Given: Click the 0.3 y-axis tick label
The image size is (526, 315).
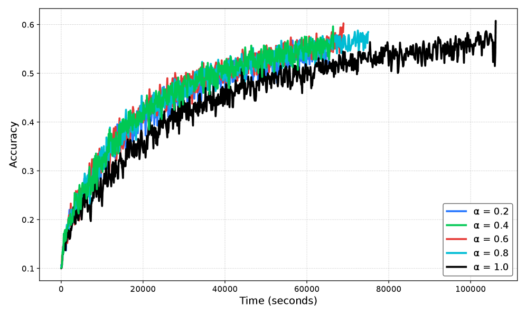Looking at the screenshot, I should (x=28, y=171).
